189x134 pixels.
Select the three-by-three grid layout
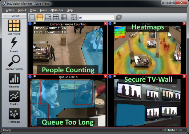56,17
